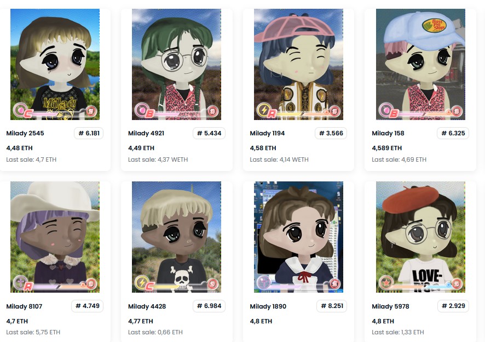
Task: Open the Milady 158 artwork thumbnail
Action: [420, 64]
